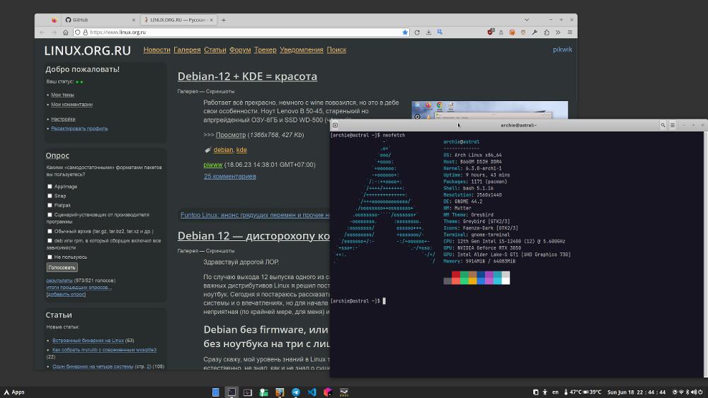Reload the page in Firefox
708x398 pixels.
pos(417,33)
